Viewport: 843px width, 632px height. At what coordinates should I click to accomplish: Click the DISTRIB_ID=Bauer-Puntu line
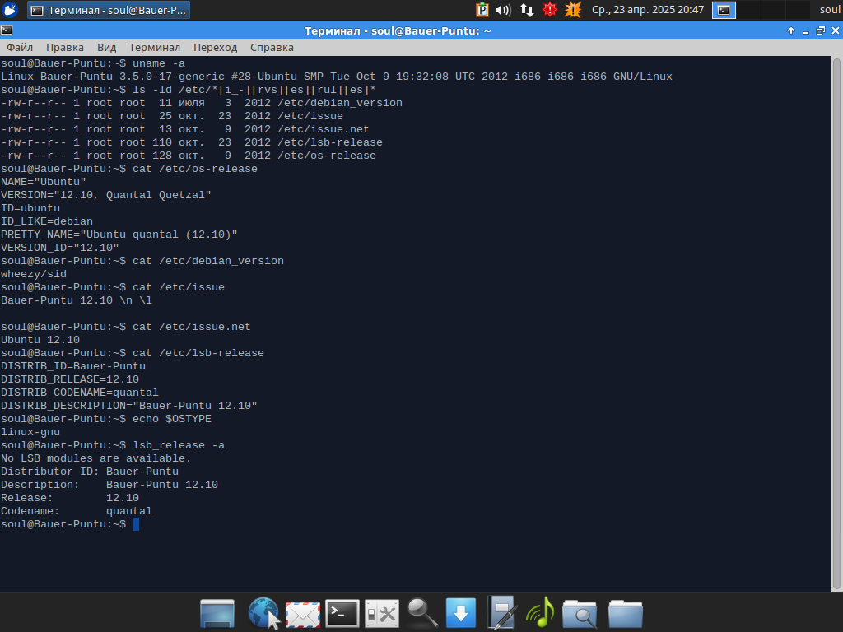73,366
